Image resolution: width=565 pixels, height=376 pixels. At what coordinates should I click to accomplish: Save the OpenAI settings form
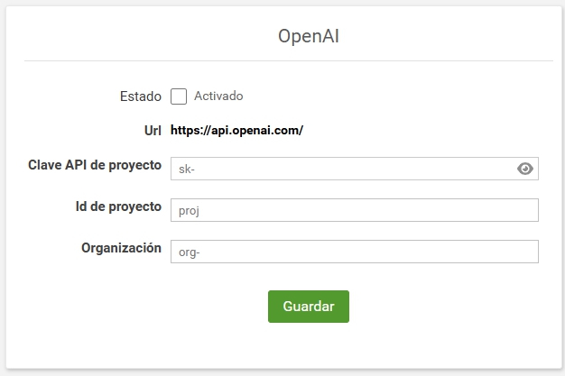click(308, 307)
